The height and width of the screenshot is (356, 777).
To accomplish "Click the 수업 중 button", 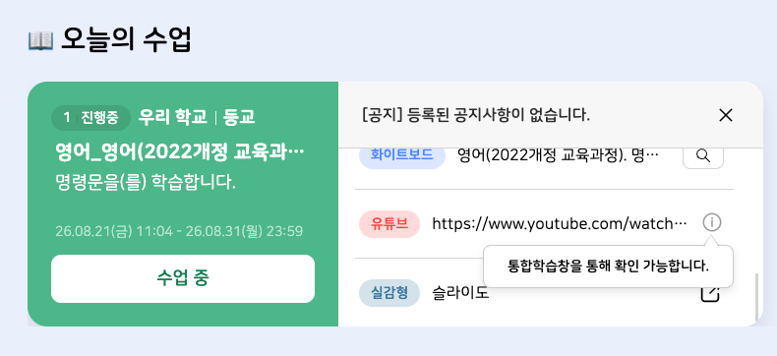I will tap(183, 278).
